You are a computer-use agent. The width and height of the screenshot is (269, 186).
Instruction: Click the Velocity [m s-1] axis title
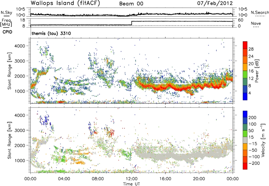click(263, 140)
